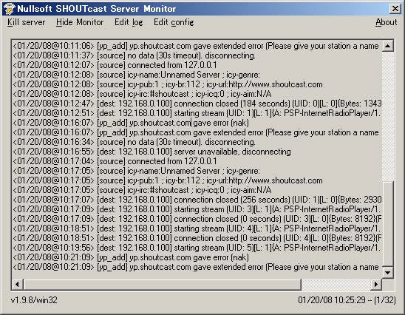Open the About menu item
405x315 pixels.
pos(386,22)
